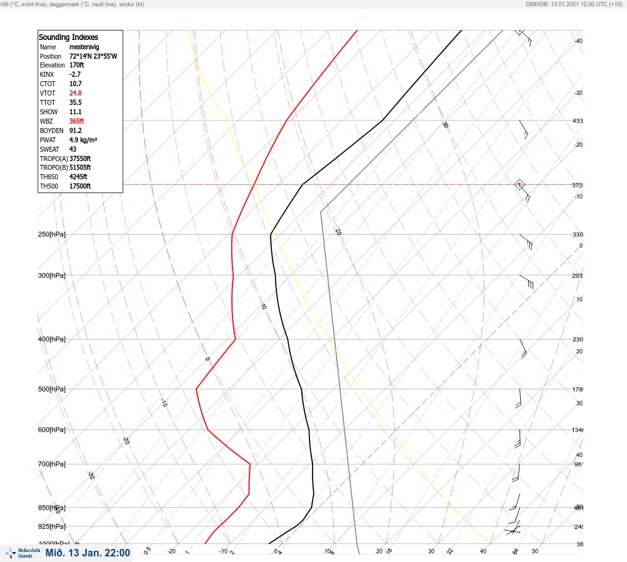Screen dimensions: 627x562
Task: Click the wind barb at 400 hPa
Action: click(x=523, y=348)
